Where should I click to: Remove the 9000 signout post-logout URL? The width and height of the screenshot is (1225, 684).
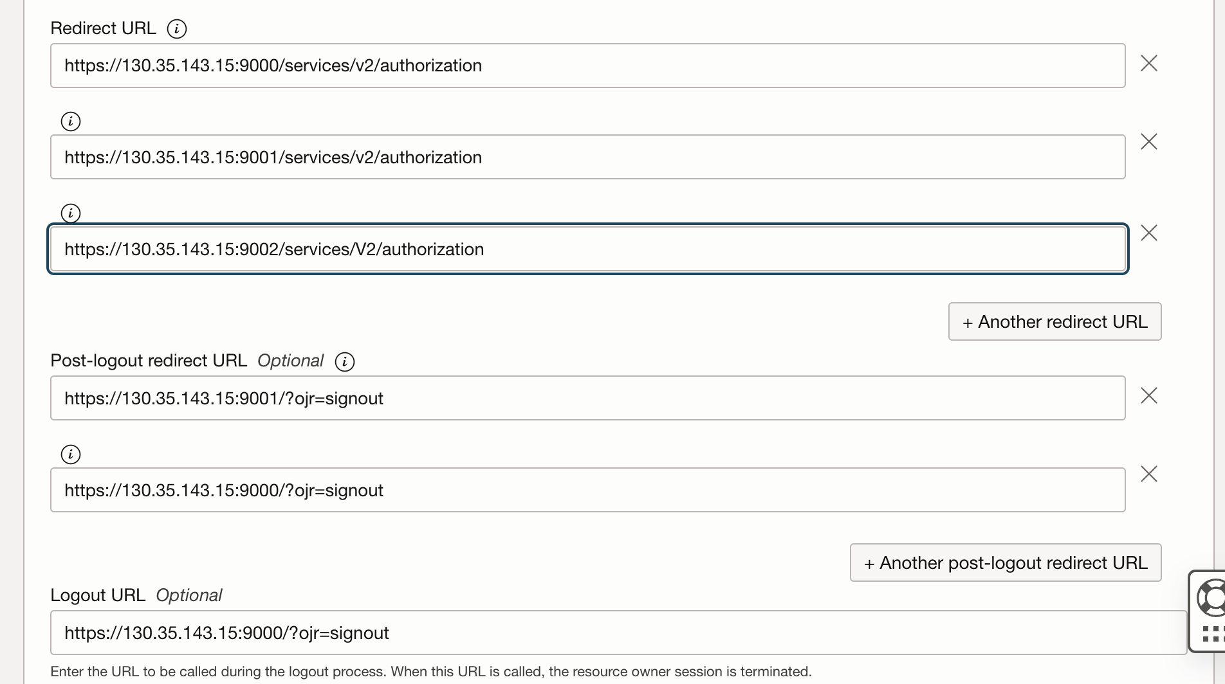pos(1148,474)
